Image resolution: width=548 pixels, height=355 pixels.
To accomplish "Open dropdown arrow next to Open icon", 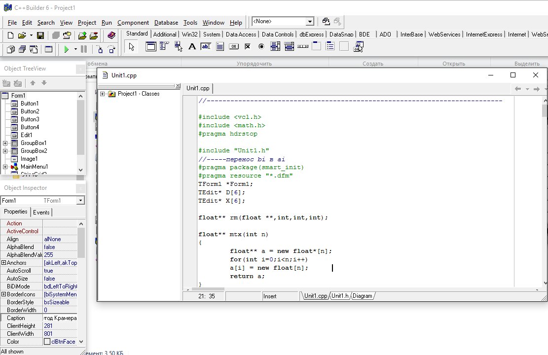I will [31, 35].
